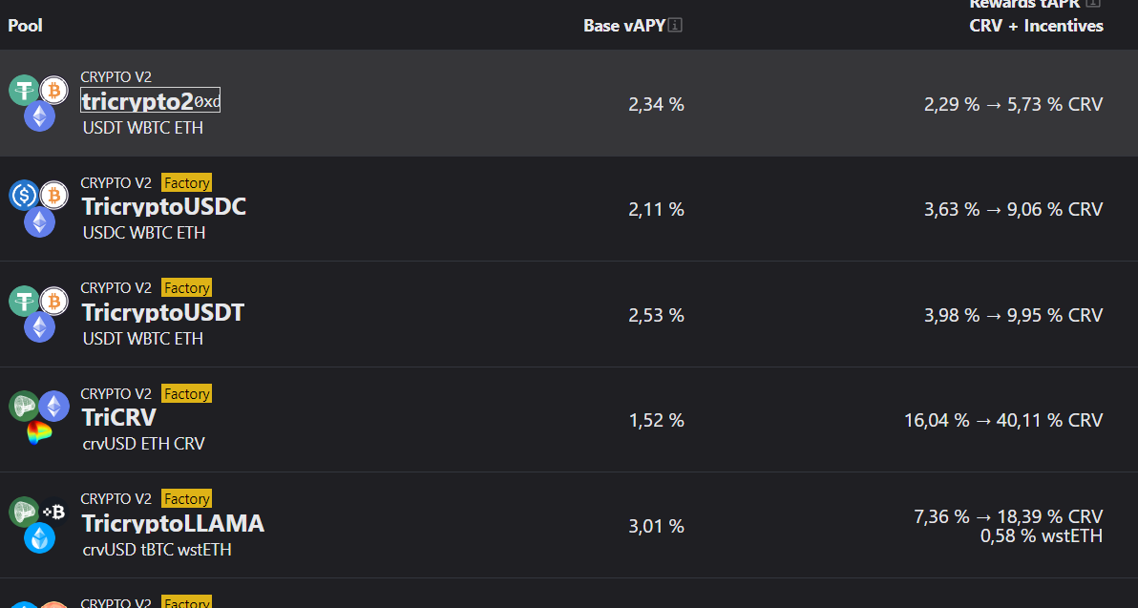The height and width of the screenshot is (608, 1138).
Task: Open the TricryptoUSDC pool
Action: 164,207
